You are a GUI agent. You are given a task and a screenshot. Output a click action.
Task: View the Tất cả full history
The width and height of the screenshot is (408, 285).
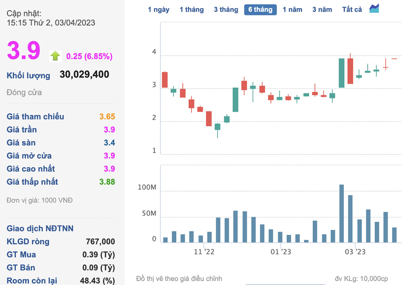(352, 10)
